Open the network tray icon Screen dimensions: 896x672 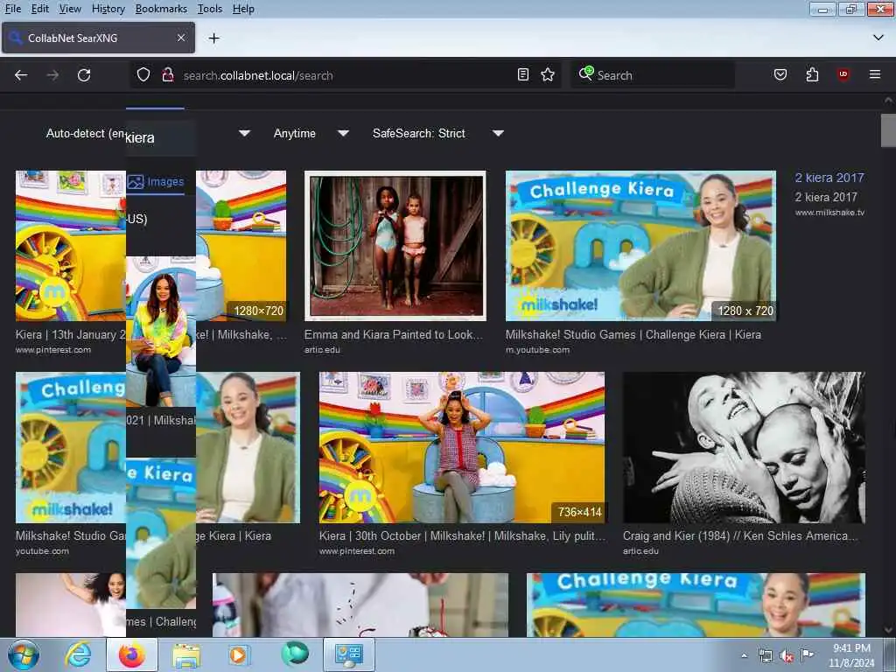(765, 656)
